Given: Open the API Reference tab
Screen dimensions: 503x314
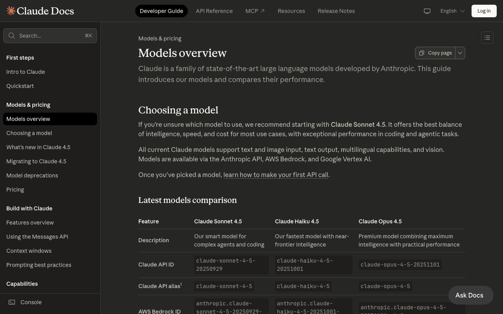Looking at the screenshot, I should click(x=214, y=11).
